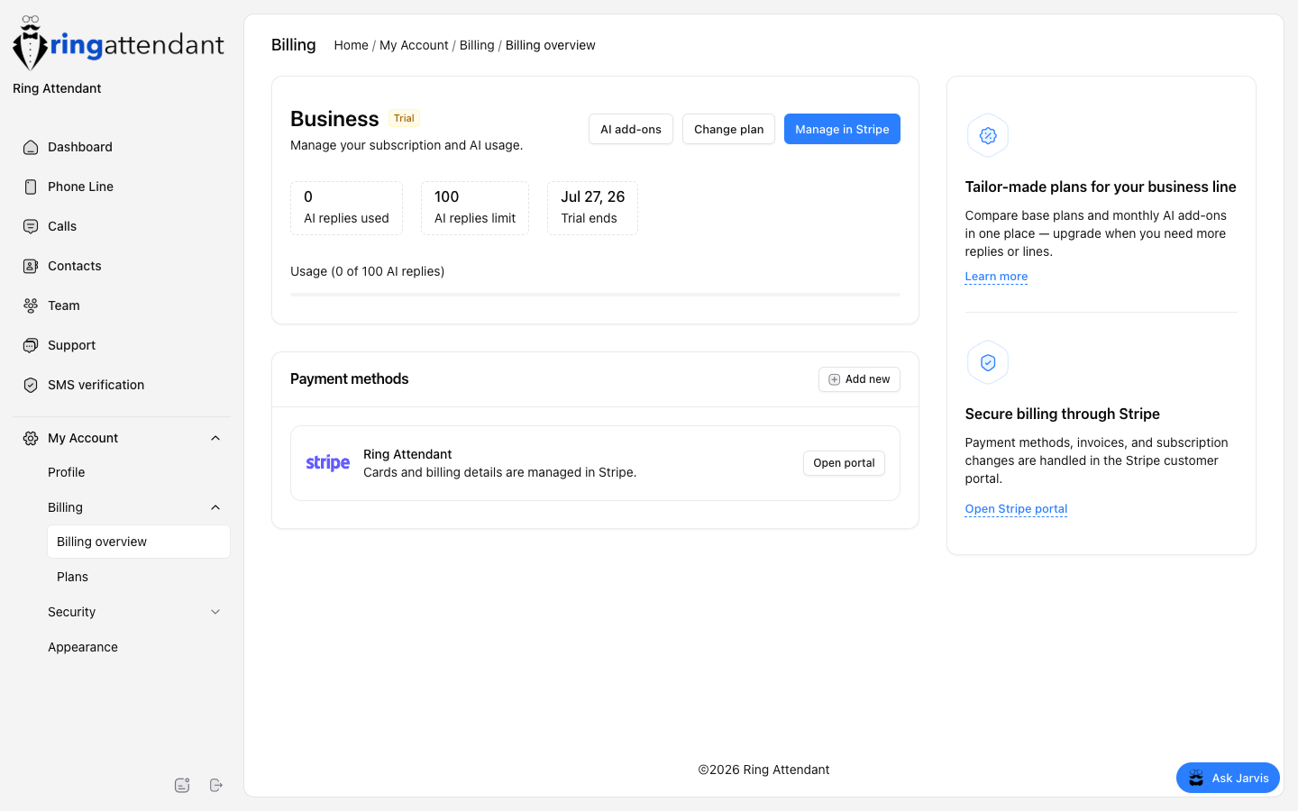Open Plans under Billing
The width and height of the screenshot is (1298, 811).
point(139,577)
